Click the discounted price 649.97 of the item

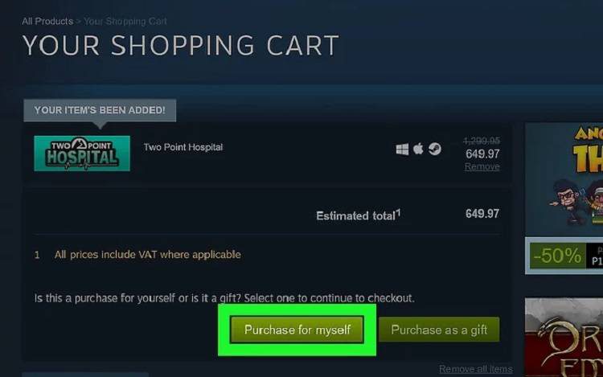point(482,154)
